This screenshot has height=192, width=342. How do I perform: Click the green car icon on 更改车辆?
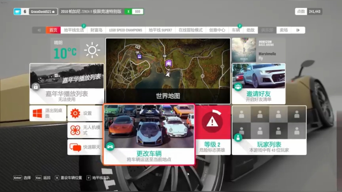pyautogui.click(x=110, y=146)
